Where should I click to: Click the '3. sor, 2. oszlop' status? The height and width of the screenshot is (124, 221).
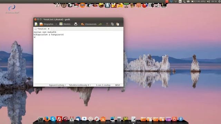103,85
